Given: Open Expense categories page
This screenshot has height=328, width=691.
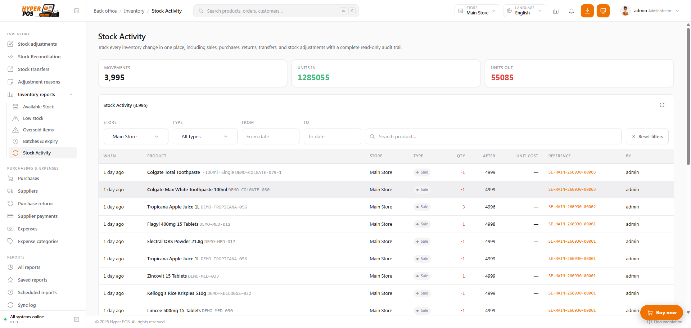Looking at the screenshot, I should [38, 241].
